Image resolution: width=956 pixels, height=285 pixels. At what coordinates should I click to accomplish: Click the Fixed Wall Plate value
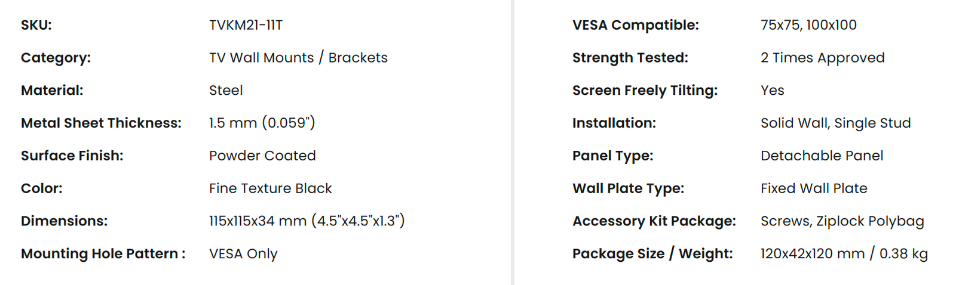click(814, 188)
